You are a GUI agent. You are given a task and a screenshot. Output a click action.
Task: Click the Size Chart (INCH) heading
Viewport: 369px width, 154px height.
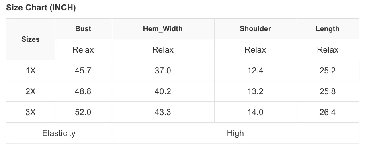pos(41,8)
